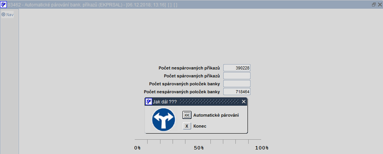Click the 100% progress scale label
Image resolution: width=383 pixels, height=154 pixels.
[x=262, y=148]
